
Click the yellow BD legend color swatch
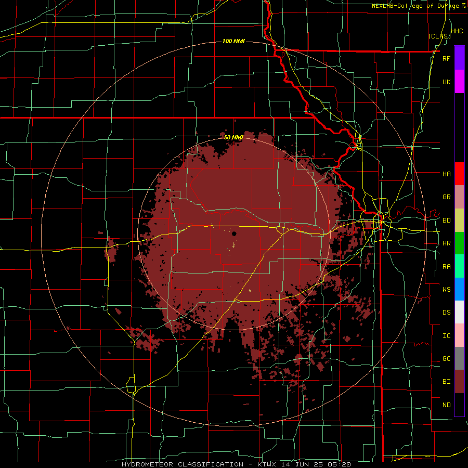point(459,220)
